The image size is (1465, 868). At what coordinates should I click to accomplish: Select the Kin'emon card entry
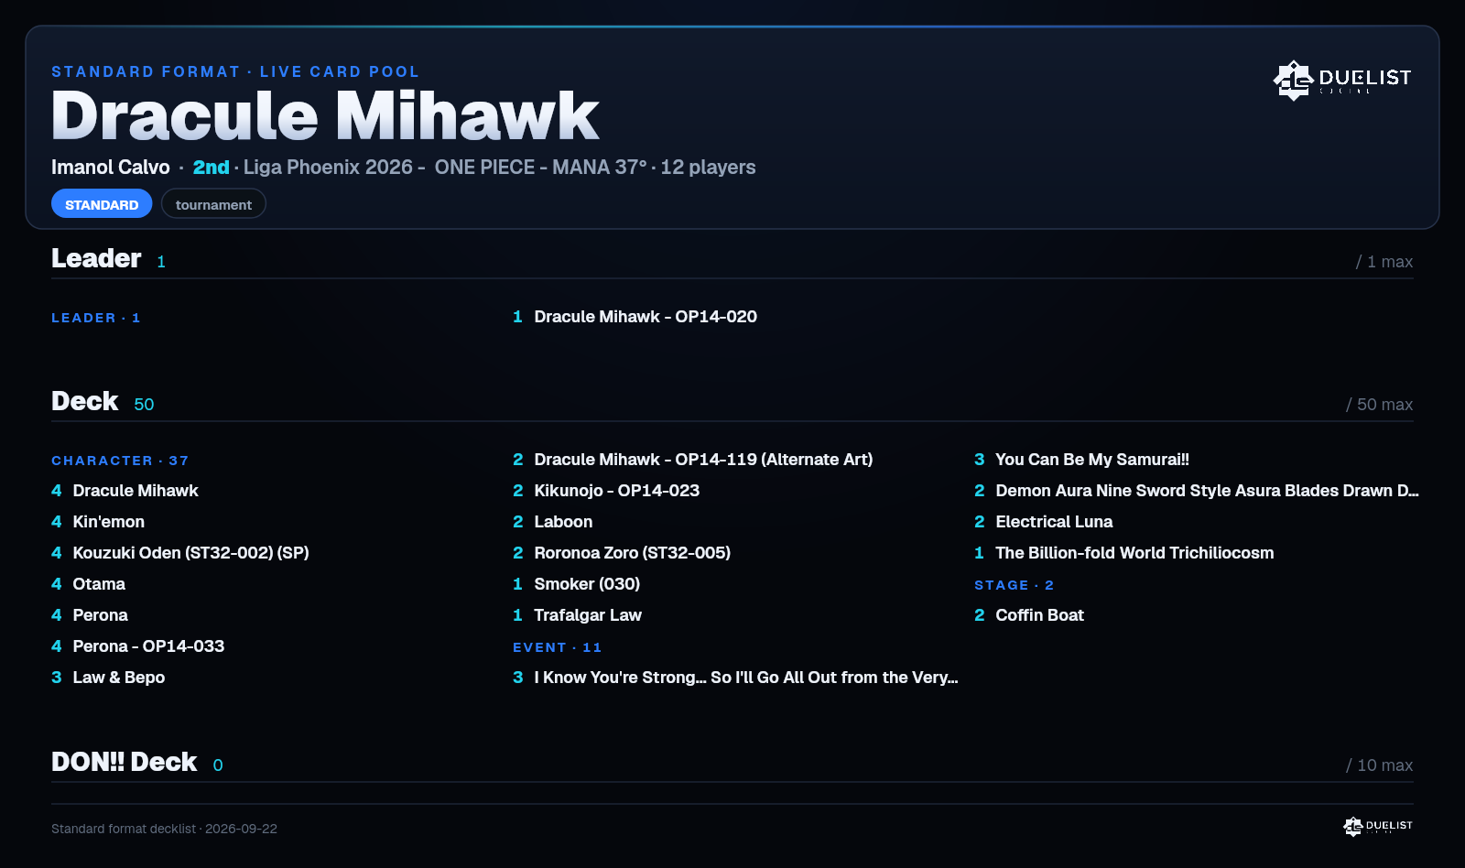98,522
